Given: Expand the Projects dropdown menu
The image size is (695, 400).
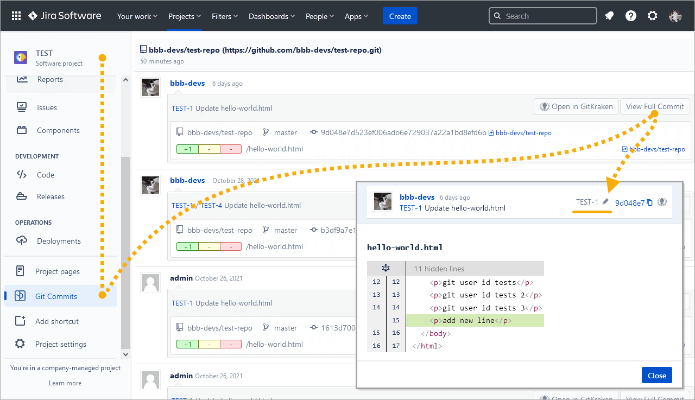Looking at the screenshot, I should [185, 16].
